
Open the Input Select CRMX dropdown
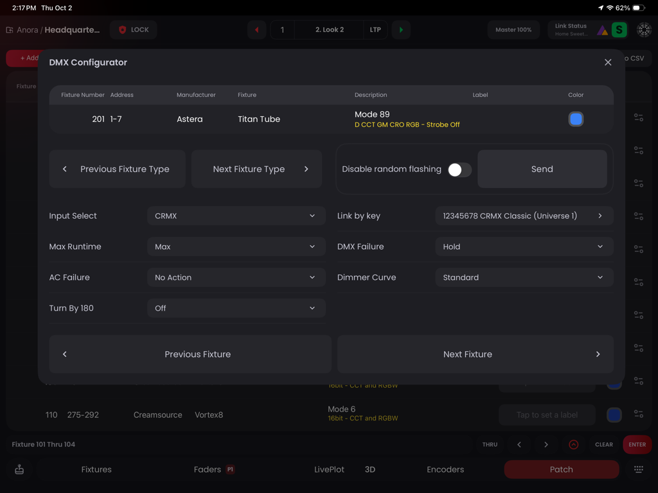pyautogui.click(x=236, y=216)
